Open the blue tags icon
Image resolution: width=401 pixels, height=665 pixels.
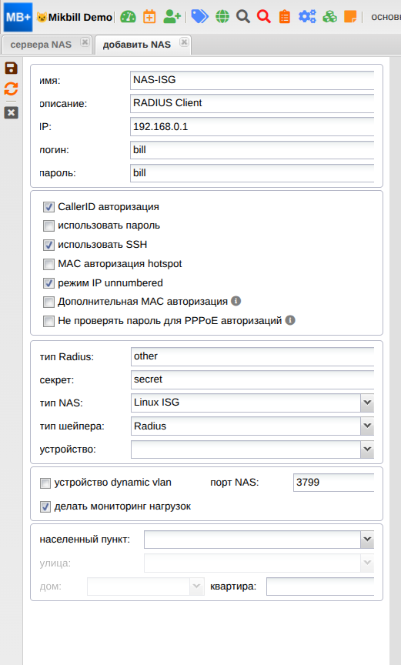[x=199, y=16]
